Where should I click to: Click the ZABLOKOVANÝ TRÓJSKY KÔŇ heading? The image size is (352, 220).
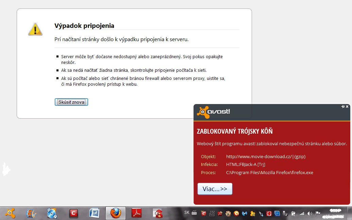235,131
